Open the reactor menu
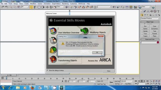The width and height of the screenshot is (161, 90). pyautogui.click(x=40, y=4)
